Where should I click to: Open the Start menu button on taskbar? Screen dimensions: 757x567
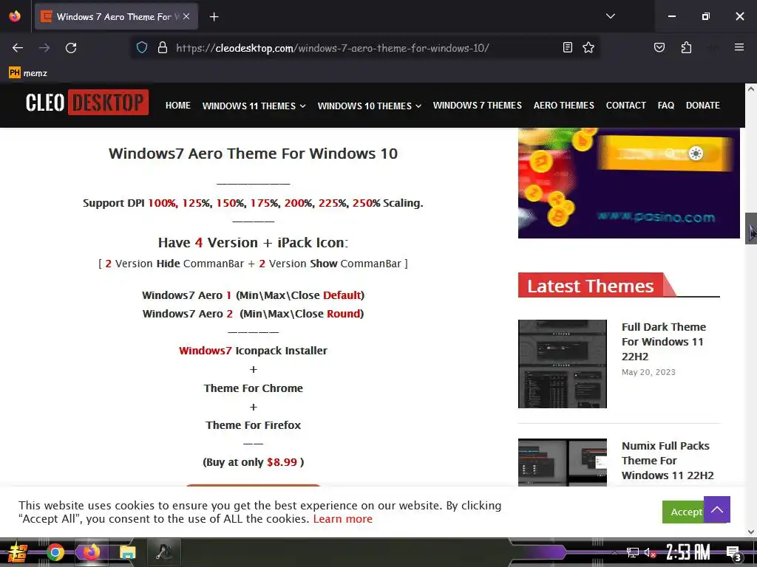(18, 552)
